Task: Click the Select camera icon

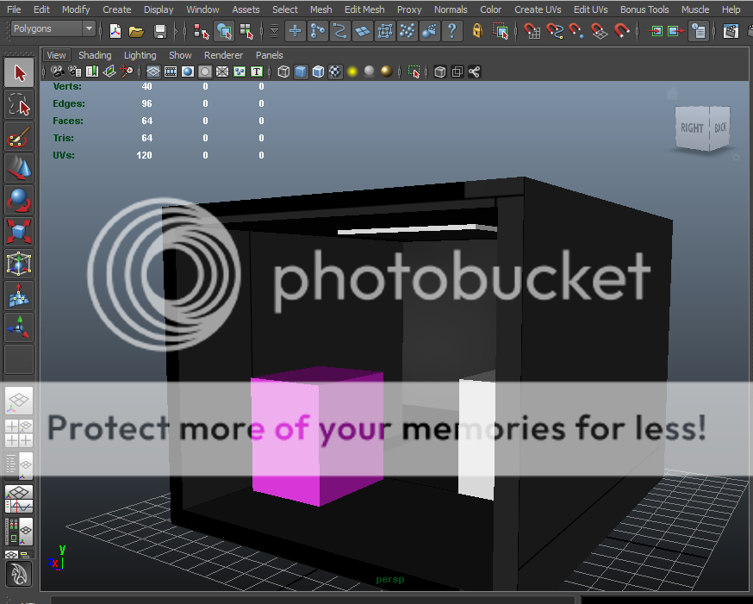Action: tap(58, 72)
